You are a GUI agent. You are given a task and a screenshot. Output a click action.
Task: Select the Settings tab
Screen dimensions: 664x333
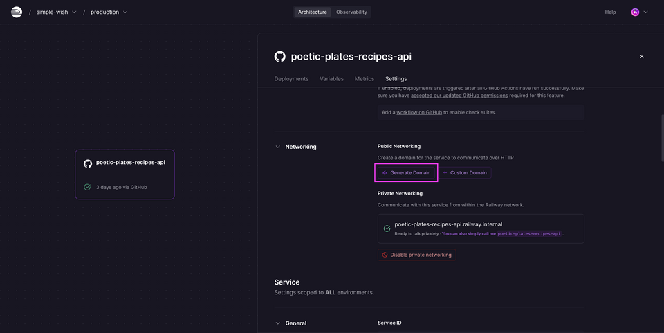pyautogui.click(x=396, y=79)
